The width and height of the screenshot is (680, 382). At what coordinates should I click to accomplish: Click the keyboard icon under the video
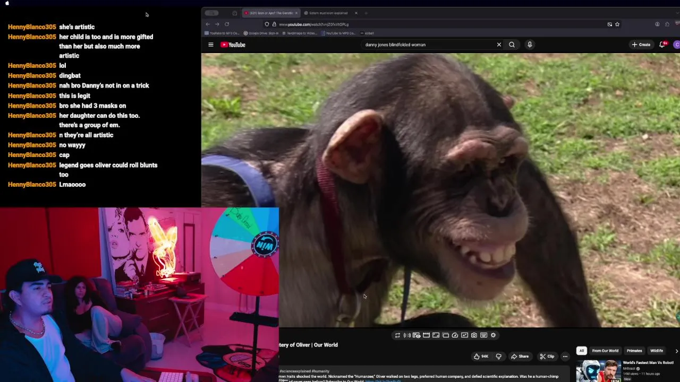[483, 335]
